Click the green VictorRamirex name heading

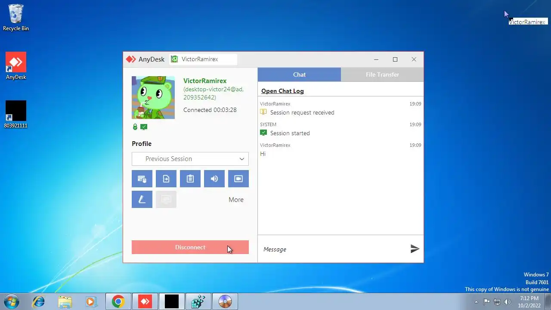[205, 81]
